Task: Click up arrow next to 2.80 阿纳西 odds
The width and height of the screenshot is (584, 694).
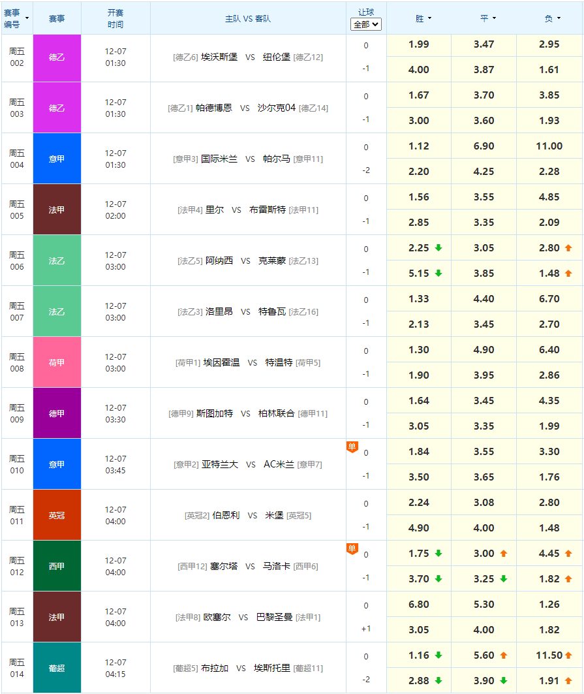Action: (568, 248)
